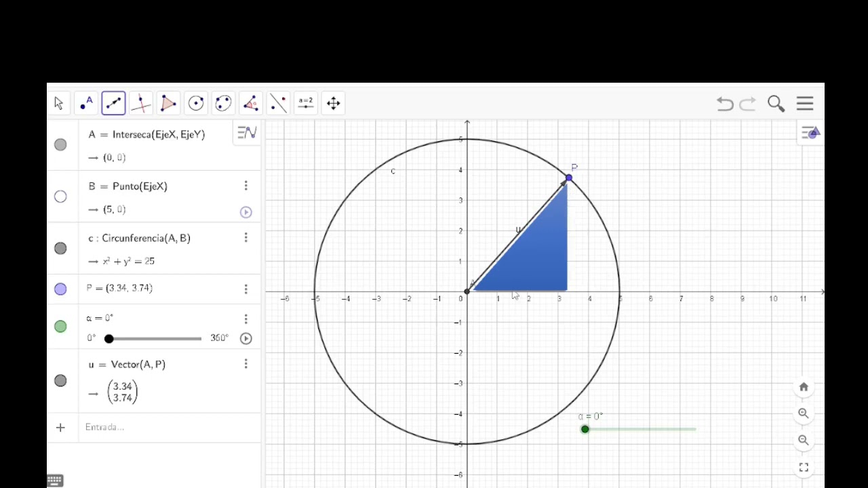Screen dimensions: 868x488
Task: Toggle visibility of point B
Action: pyautogui.click(x=60, y=197)
